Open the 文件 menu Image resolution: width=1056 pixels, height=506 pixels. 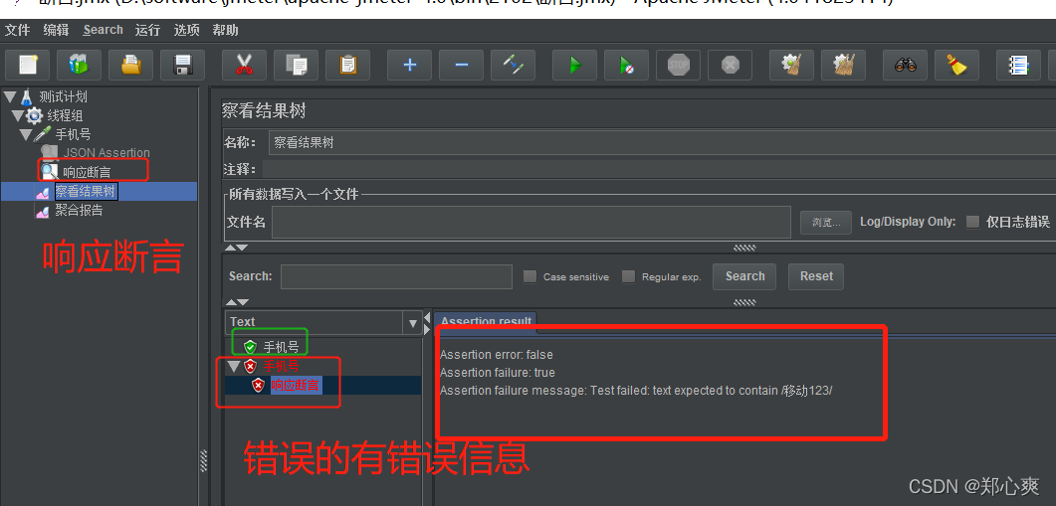[x=18, y=30]
